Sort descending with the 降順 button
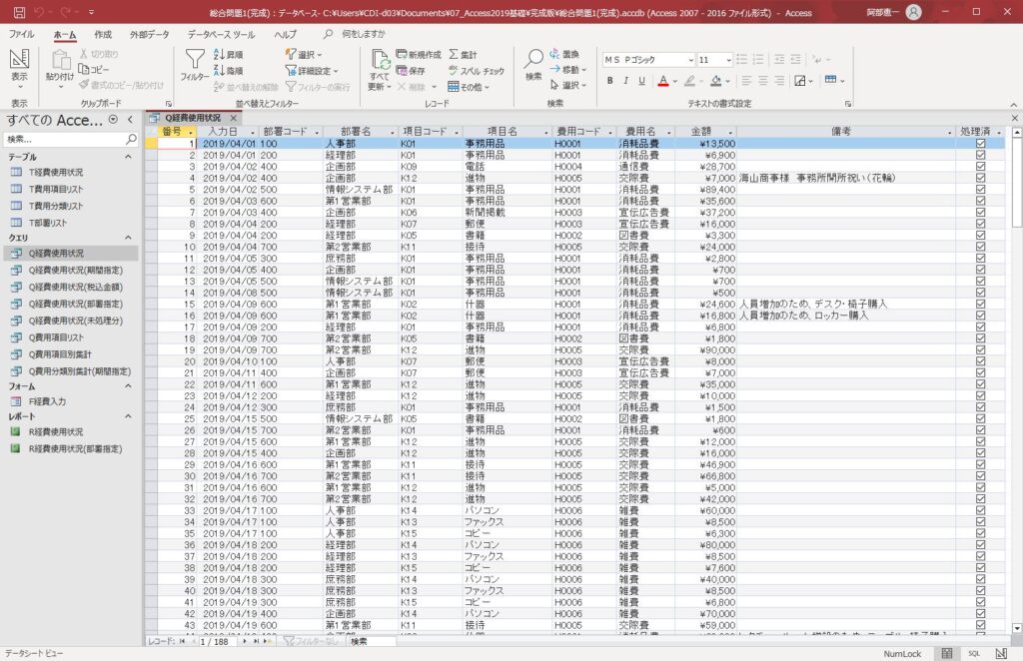The height and width of the screenshot is (661, 1023). pos(228,71)
